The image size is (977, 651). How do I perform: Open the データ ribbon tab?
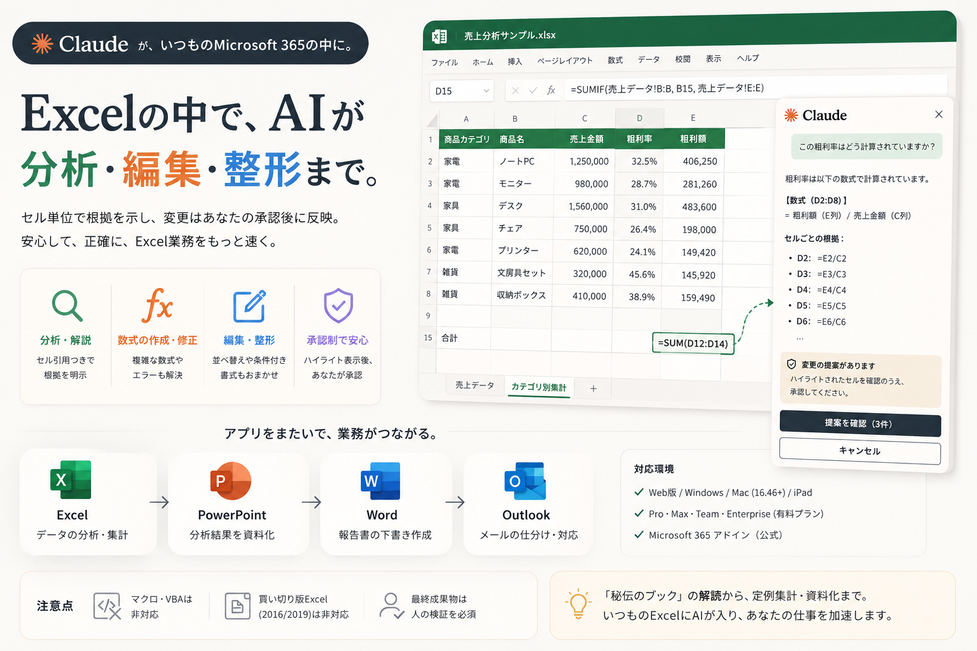tap(649, 59)
